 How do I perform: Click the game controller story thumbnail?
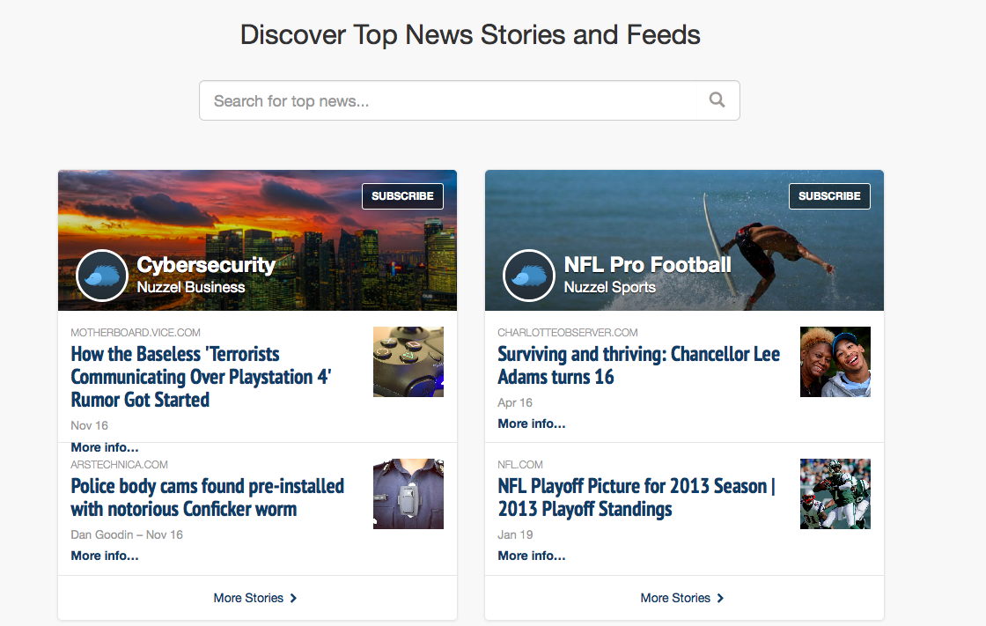(x=408, y=361)
